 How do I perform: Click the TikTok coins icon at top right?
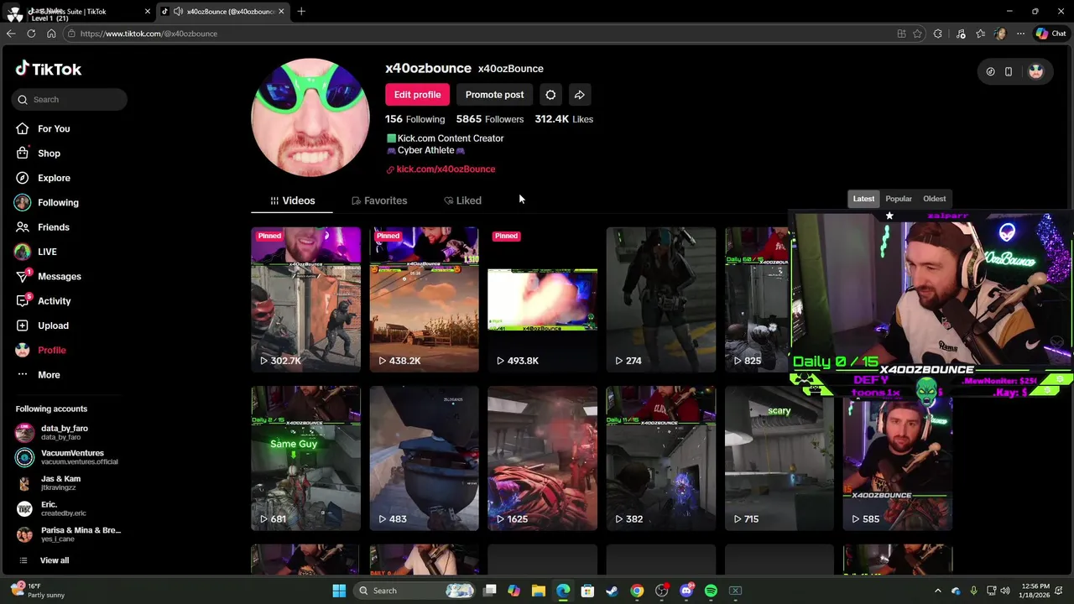[x=990, y=72]
